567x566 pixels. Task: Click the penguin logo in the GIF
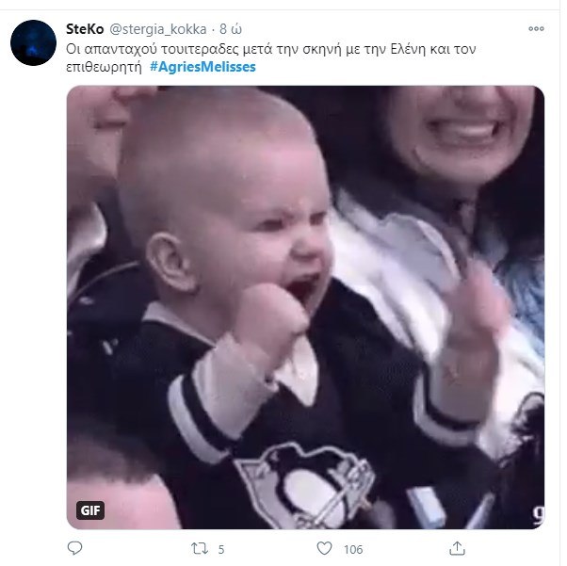pyautogui.click(x=305, y=487)
